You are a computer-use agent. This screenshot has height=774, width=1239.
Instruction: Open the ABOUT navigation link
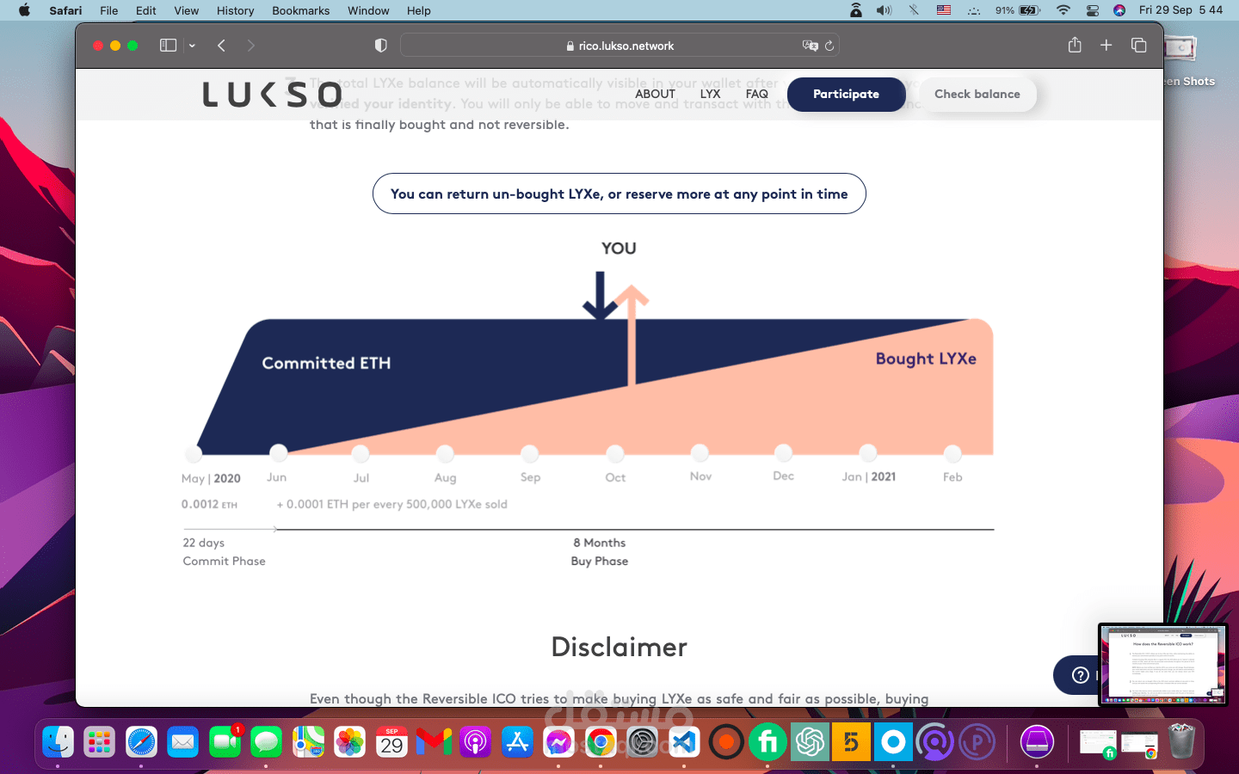[656, 95]
